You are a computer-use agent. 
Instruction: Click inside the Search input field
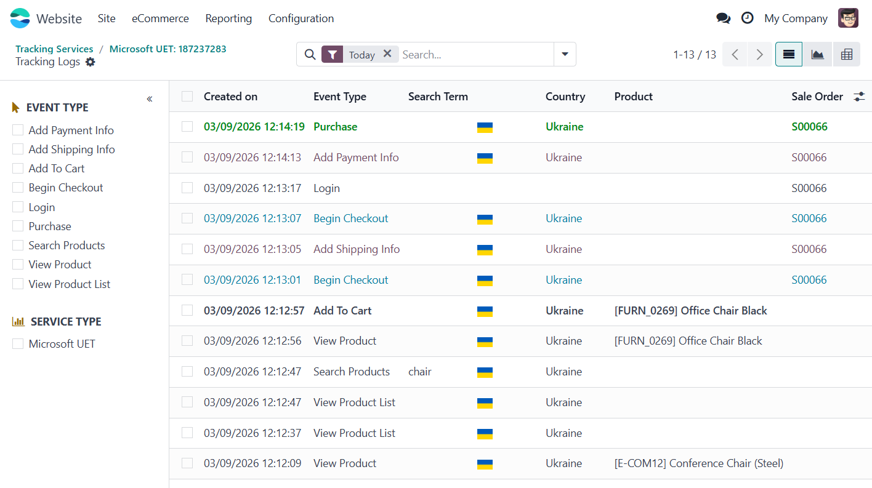tap(474, 55)
